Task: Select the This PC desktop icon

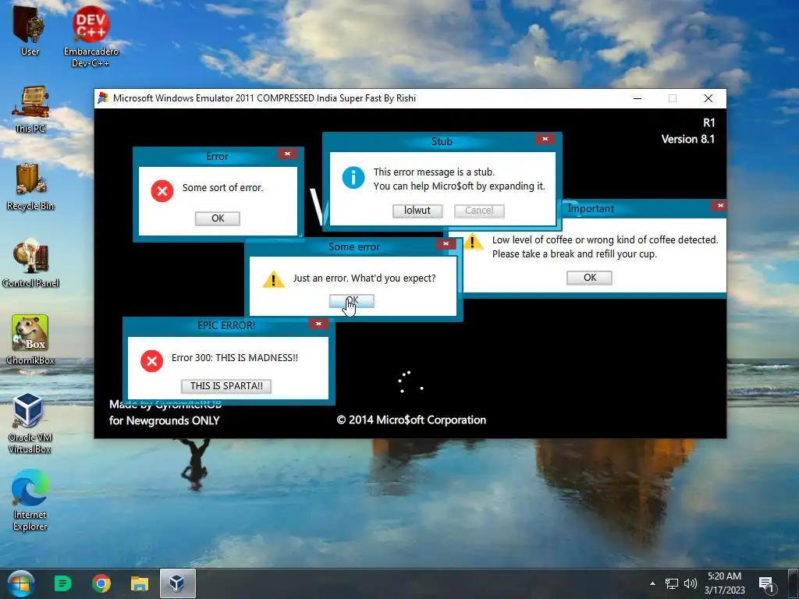Action: (x=30, y=109)
